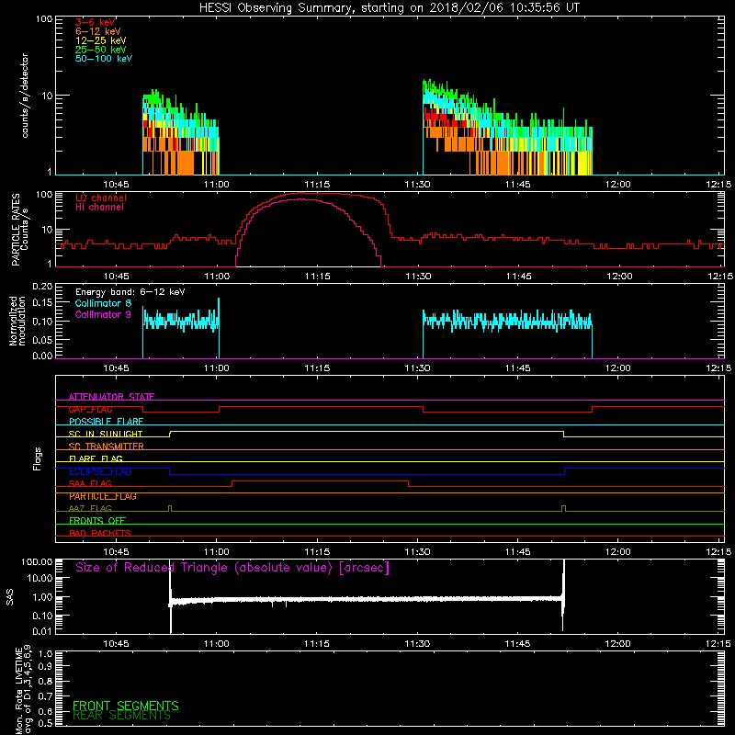Click the "HESSI Observing Summary" plot title
The image size is (735, 735).
click(x=389, y=7)
